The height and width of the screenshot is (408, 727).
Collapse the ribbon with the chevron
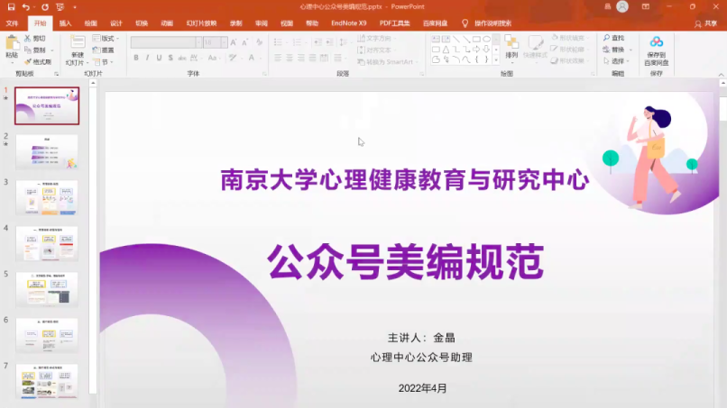[x=721, y=74]
